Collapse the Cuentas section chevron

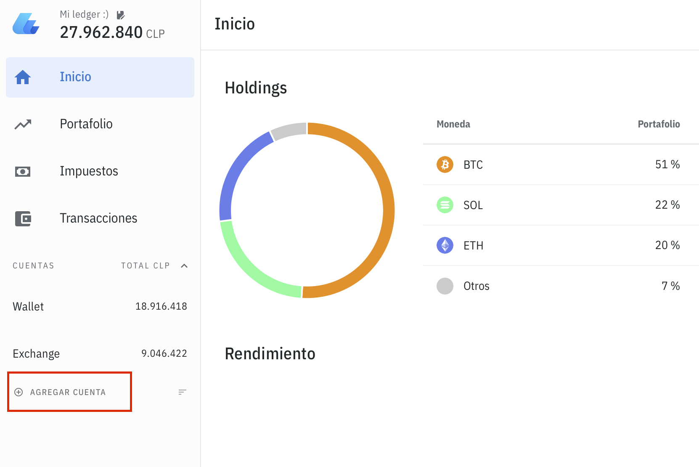(184, 266)
